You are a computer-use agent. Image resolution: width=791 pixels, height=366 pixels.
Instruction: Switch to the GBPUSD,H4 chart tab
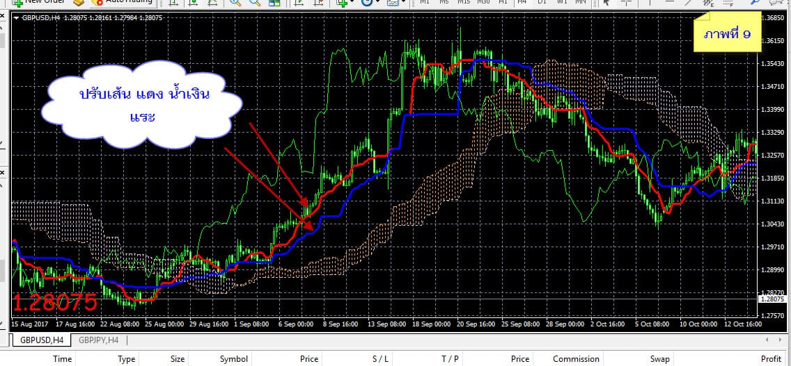(x=42, y=340)
